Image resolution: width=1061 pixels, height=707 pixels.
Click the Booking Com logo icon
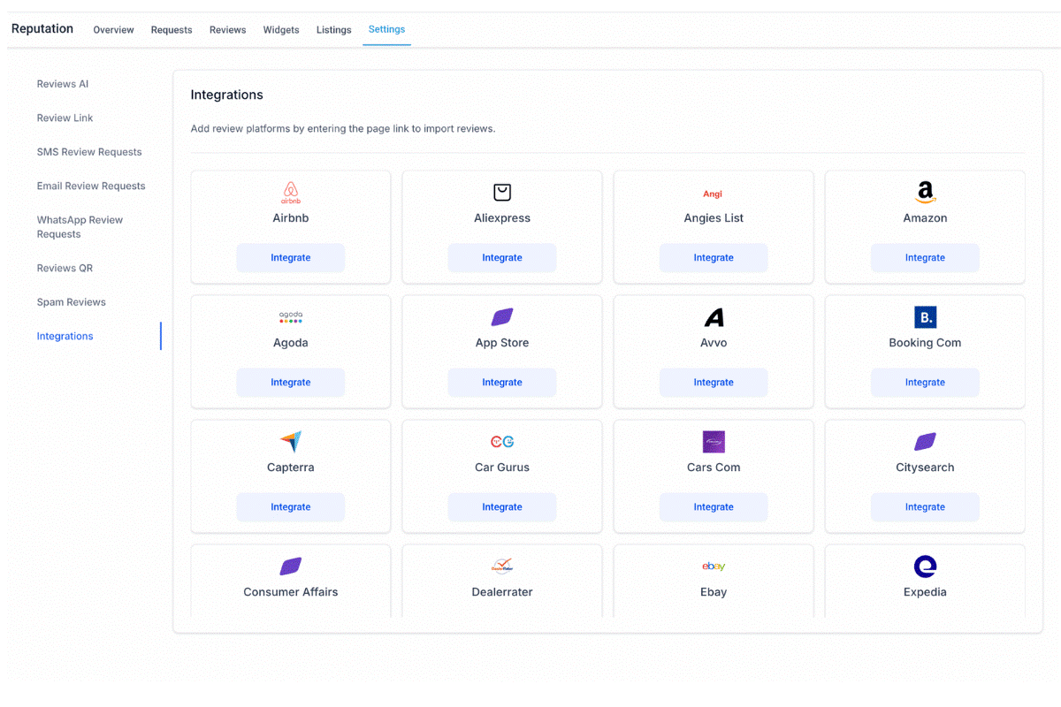click(x=925, y=317)
